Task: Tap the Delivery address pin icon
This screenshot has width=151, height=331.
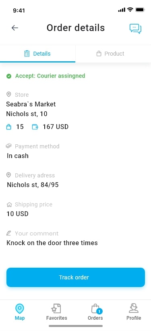Action: (x=8, y=175)
